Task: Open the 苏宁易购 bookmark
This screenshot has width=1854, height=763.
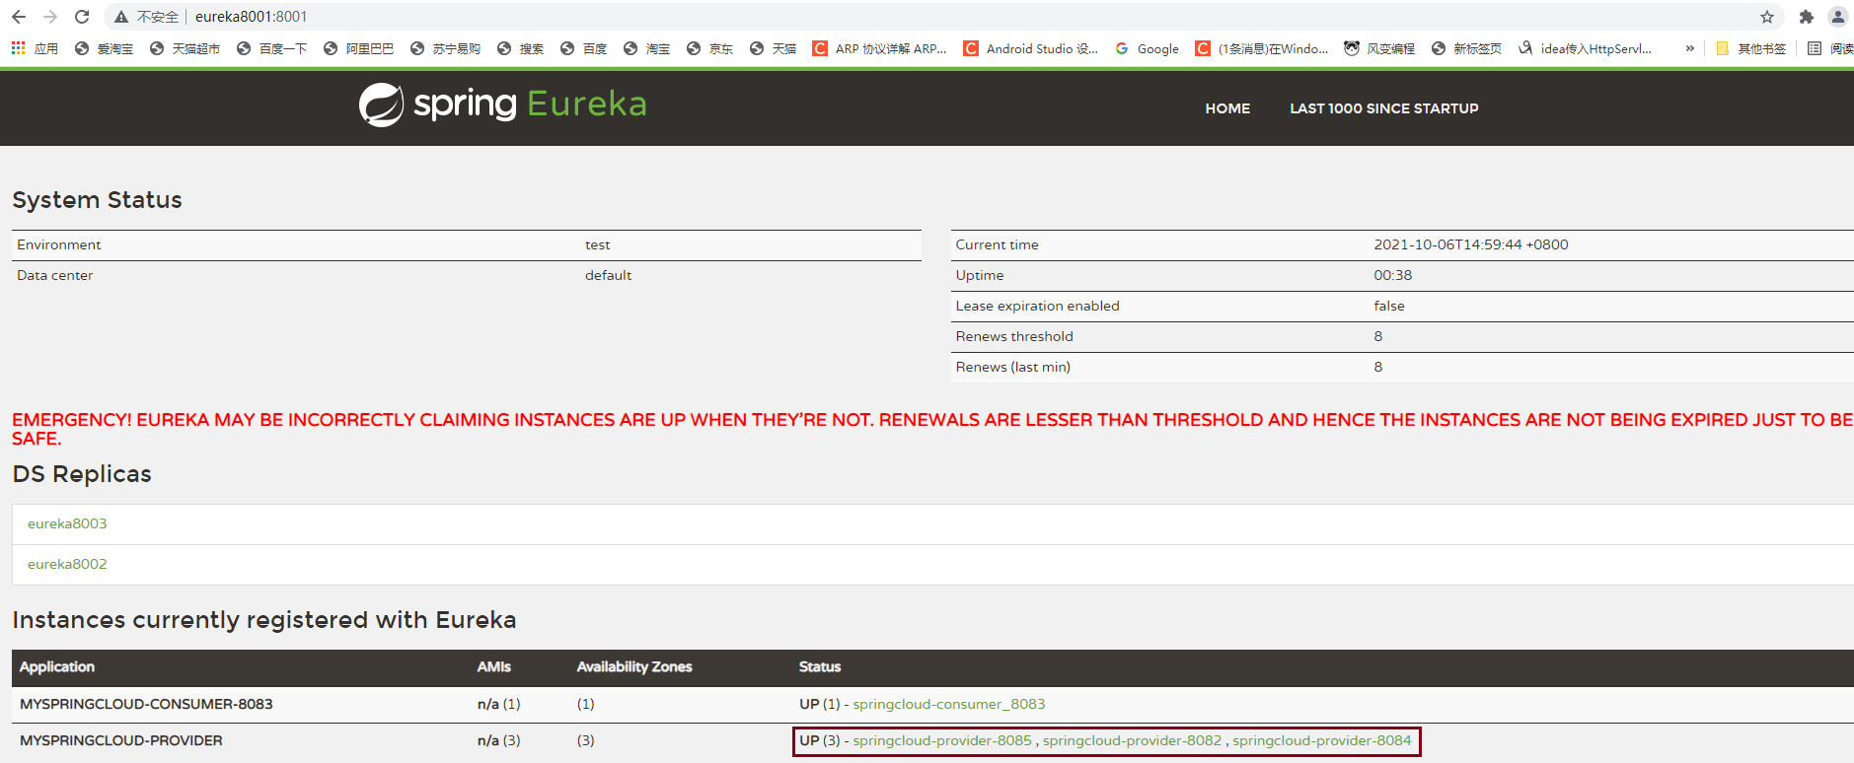Action: click(445, 48)
